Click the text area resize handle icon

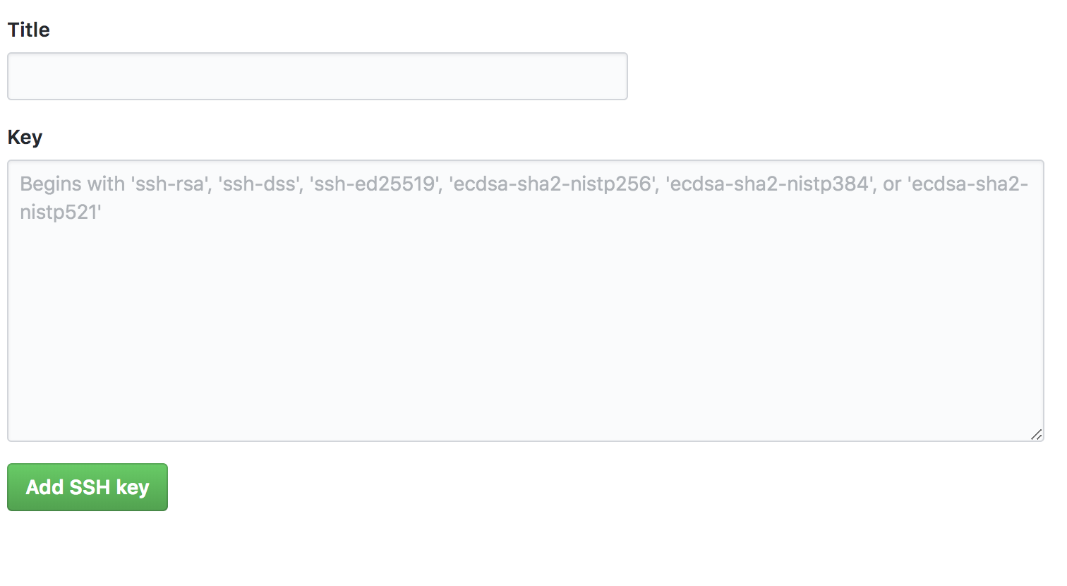[x=1036, y=434]
